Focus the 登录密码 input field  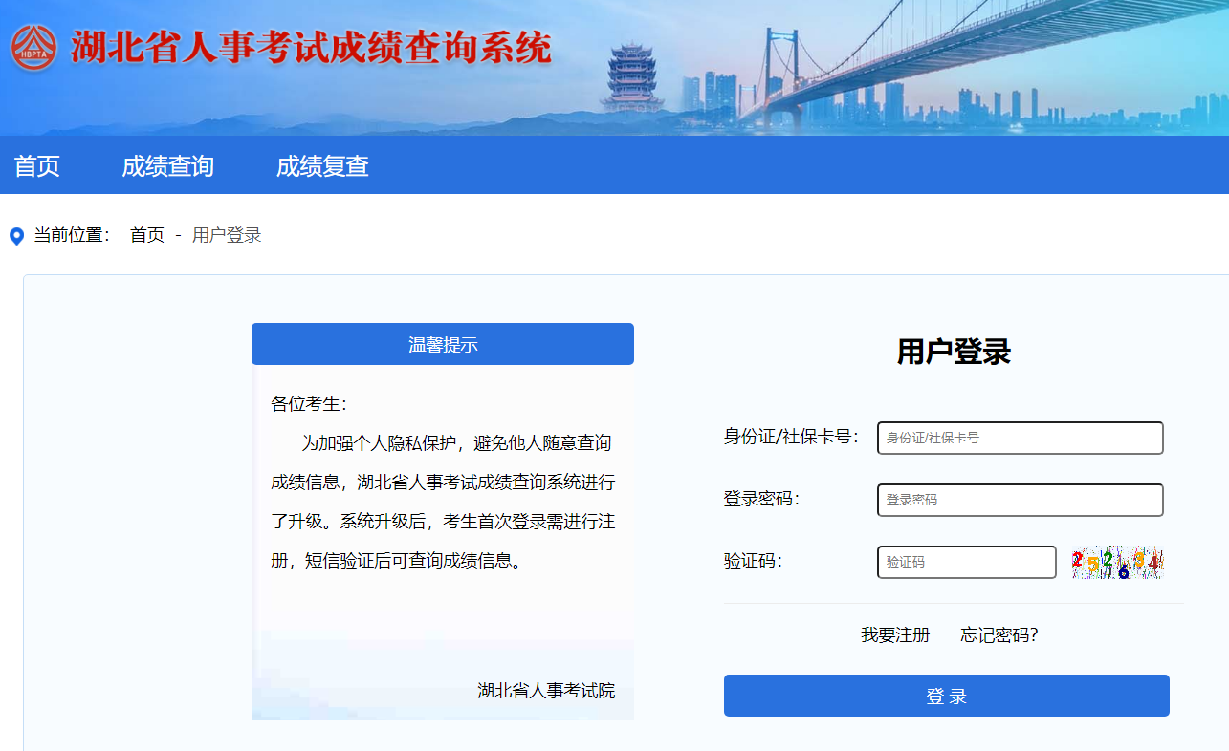(1020, 500)
